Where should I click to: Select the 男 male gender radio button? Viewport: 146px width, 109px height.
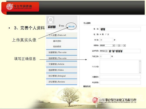point(100,34)
